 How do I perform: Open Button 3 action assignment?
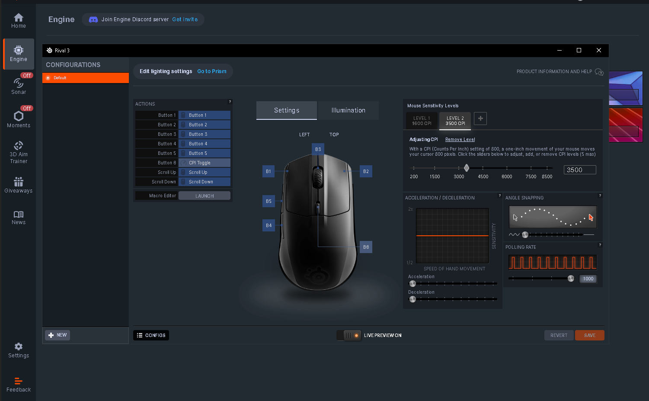tap(205, 134)
